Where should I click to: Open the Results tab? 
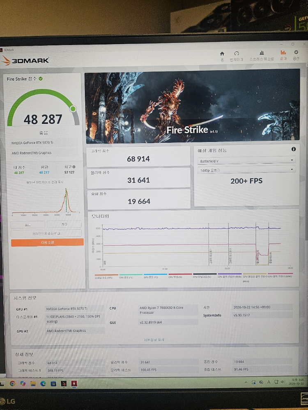[283, 55]
